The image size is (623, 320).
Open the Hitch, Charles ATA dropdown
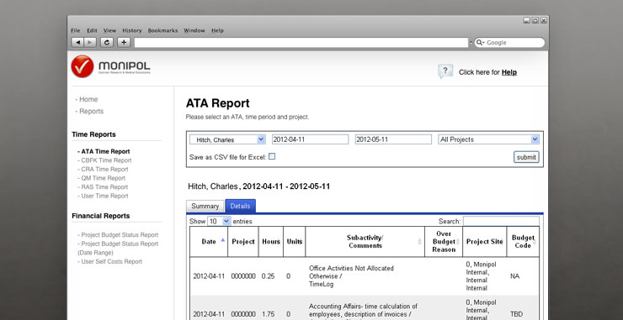pyautogui.click(x=227, y=139)
